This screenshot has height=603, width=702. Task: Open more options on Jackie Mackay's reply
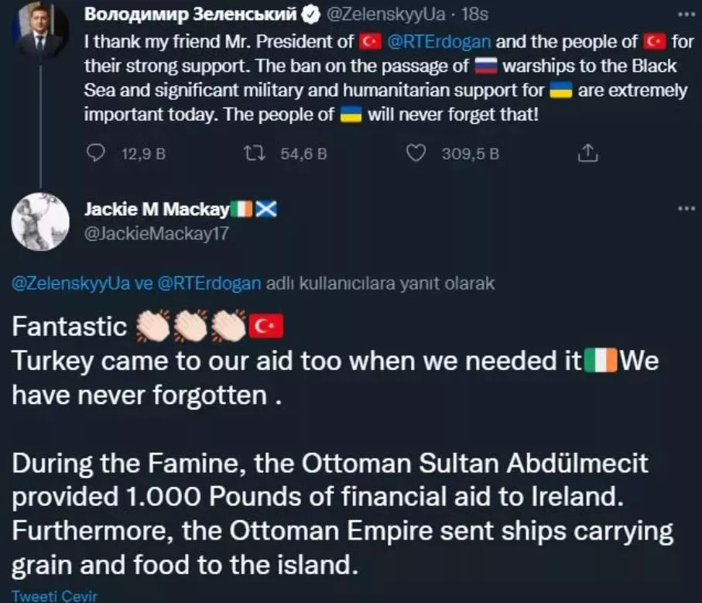click(685, 209)
